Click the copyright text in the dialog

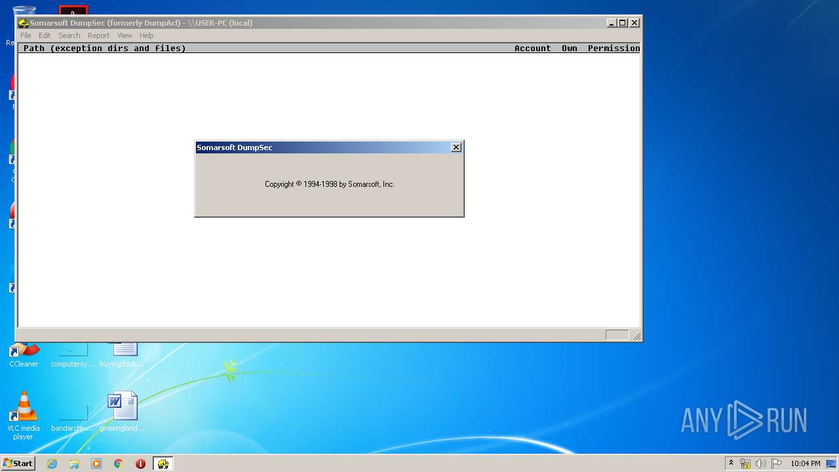330,184
